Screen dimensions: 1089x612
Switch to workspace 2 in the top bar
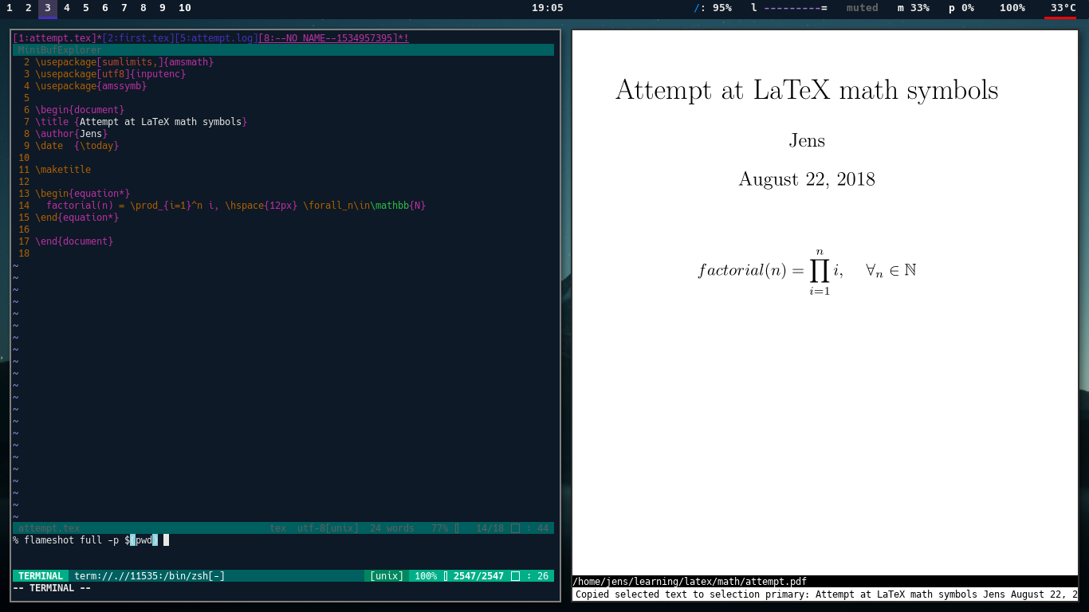click(29, 8)
